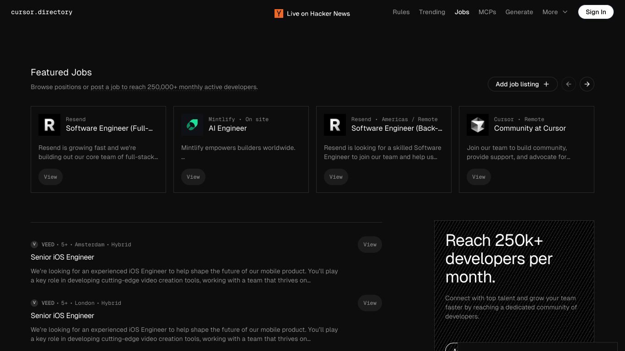This screenshot has height=351, width=625.
Task: Click the London • Hybrid listing details
Action: click(98, 303)
